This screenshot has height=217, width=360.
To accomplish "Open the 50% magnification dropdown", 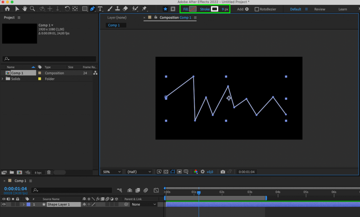I will 111,172.
